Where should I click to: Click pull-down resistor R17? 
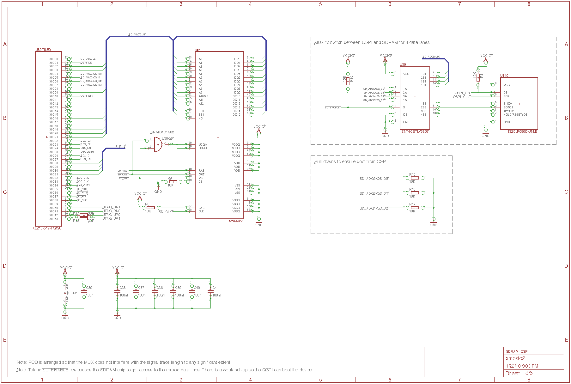tap(415, 208)
